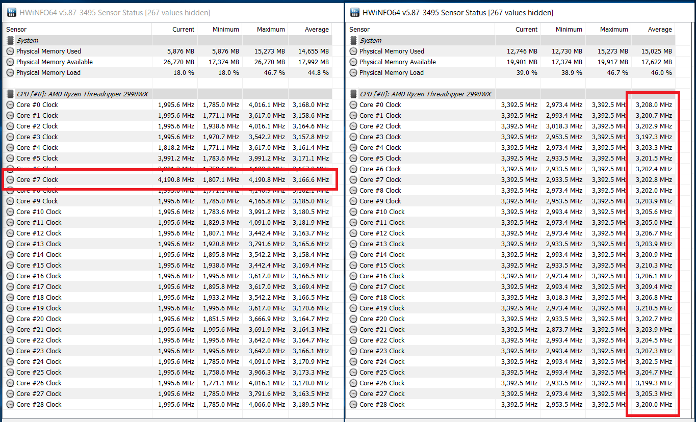Click sensor icon for Core #21 Clock, right window
This screenshot has width=696, height=422.
click(353, 329)
